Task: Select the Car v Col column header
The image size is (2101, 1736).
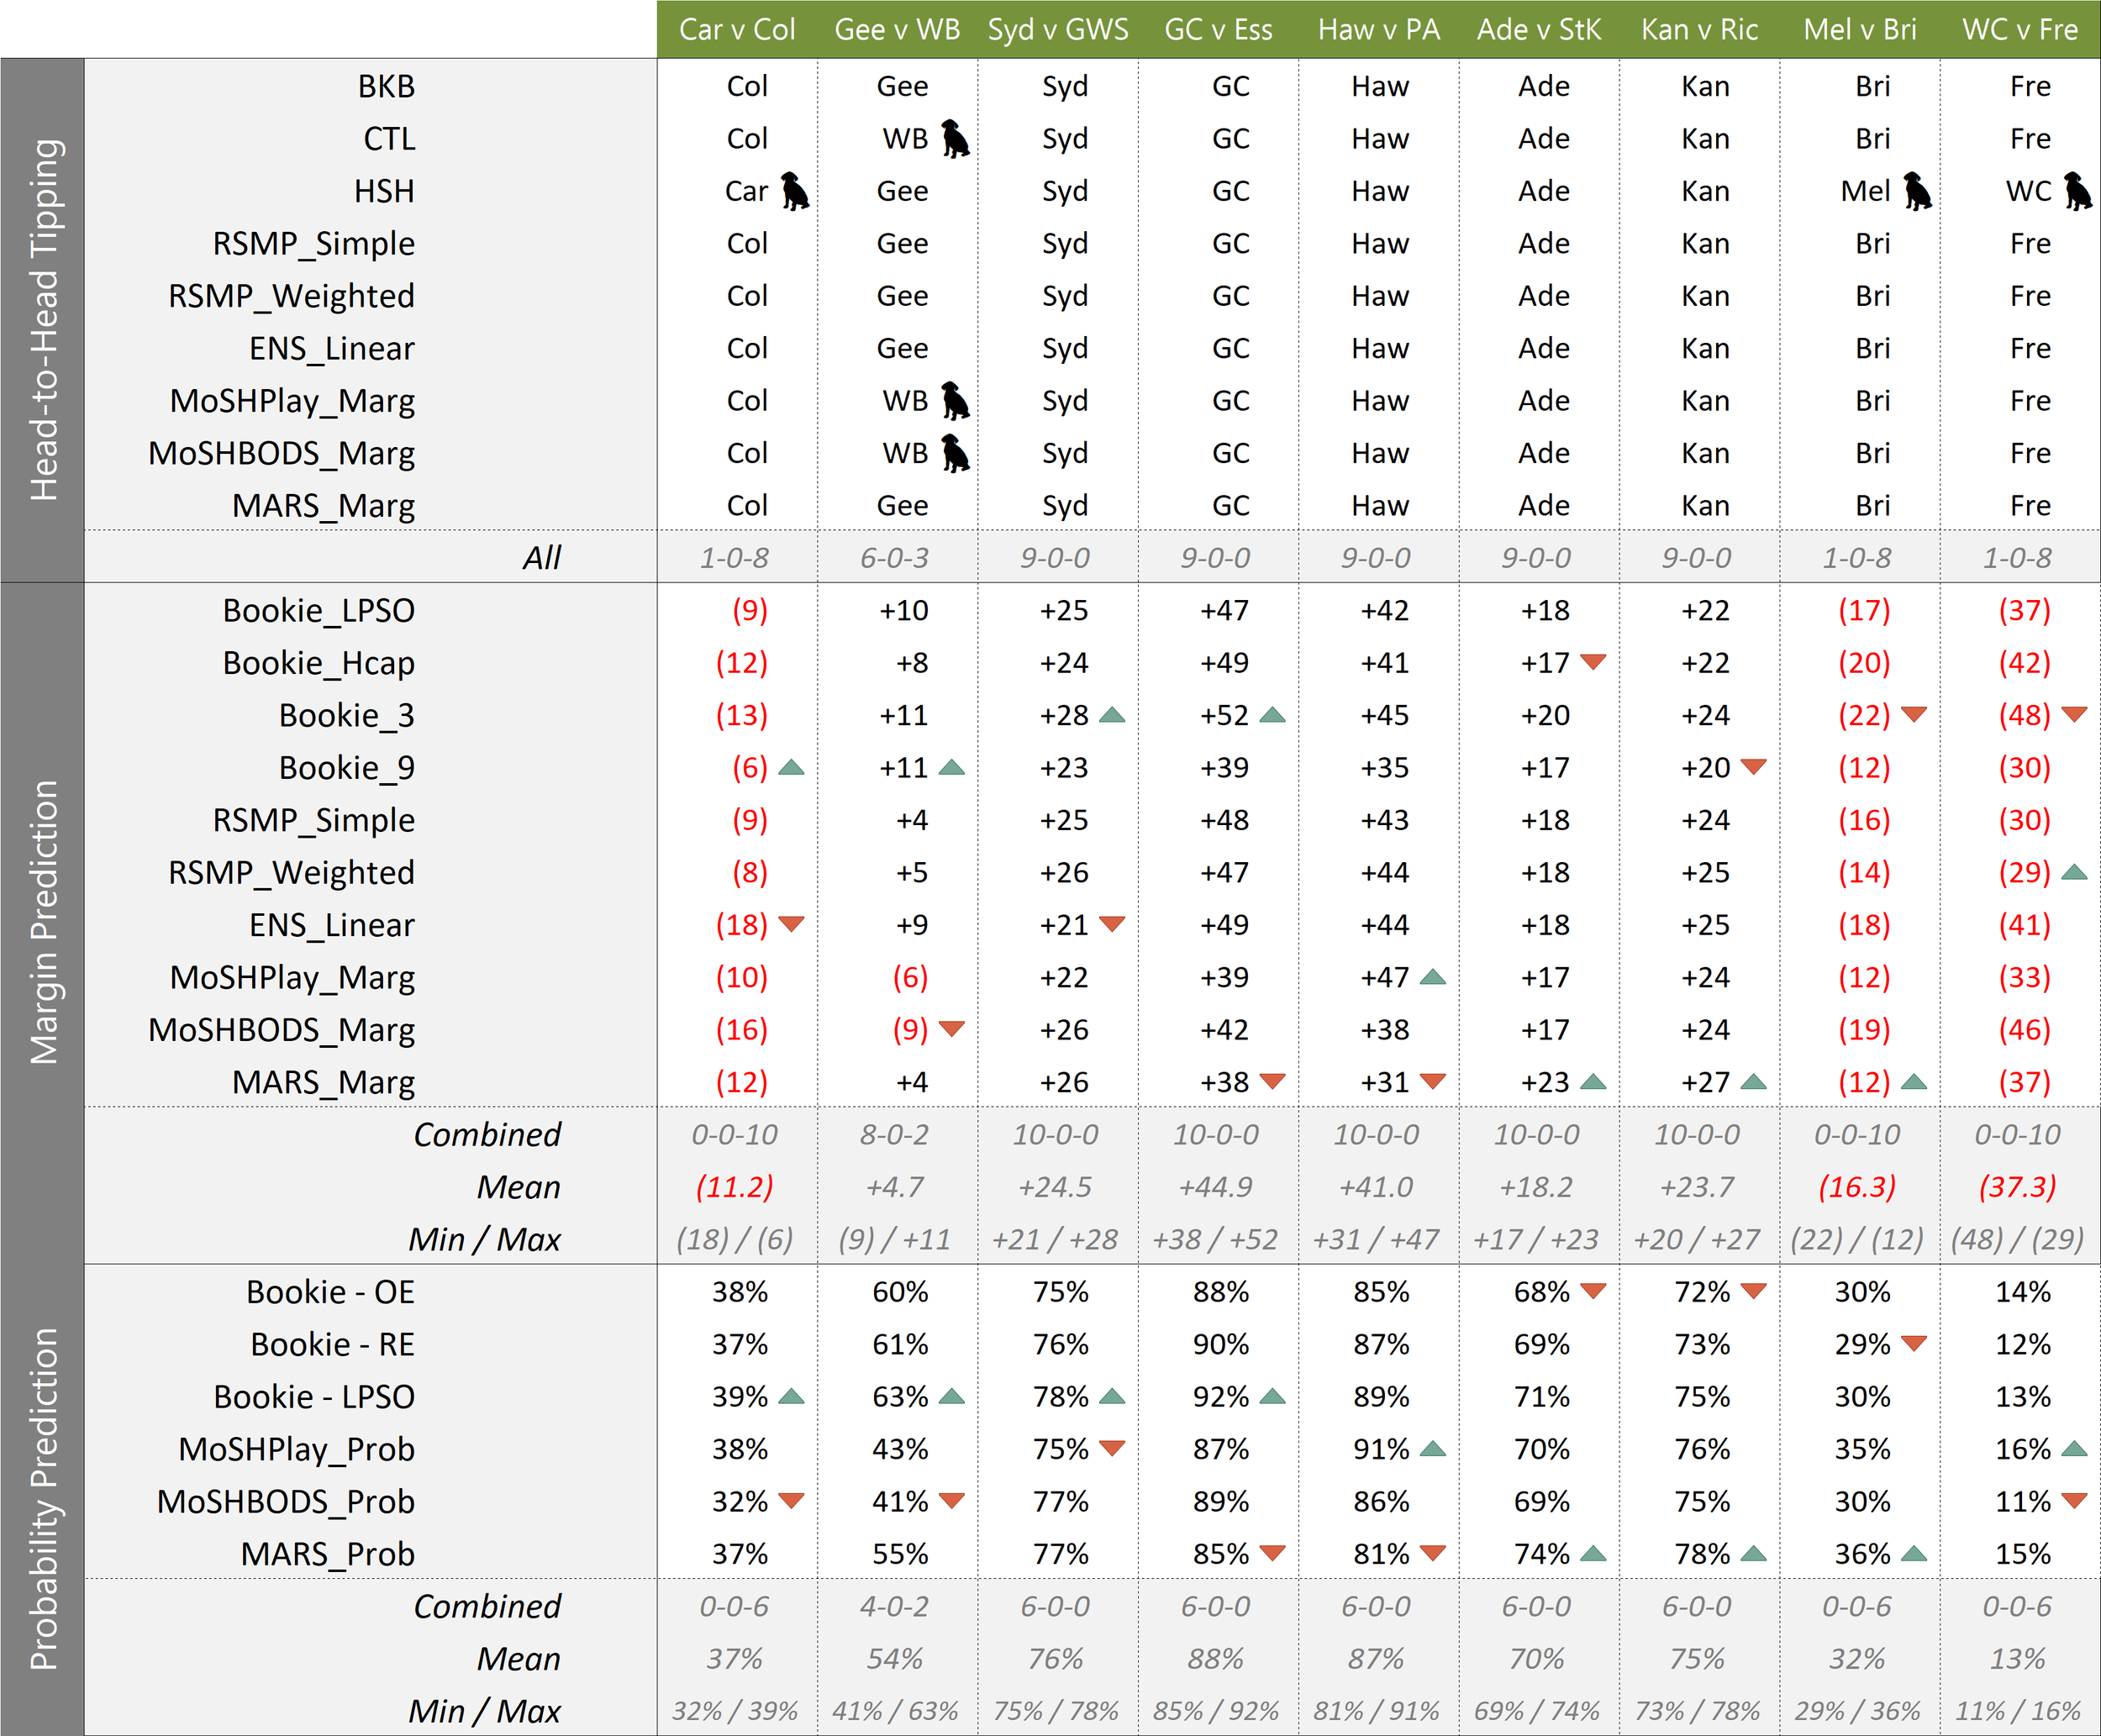Action: click(x=737, y=29)
